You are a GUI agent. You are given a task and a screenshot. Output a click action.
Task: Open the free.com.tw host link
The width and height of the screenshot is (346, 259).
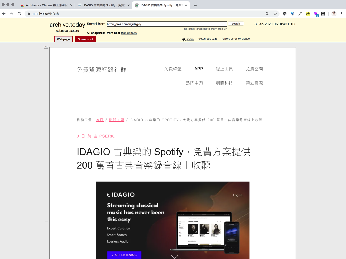129,33
